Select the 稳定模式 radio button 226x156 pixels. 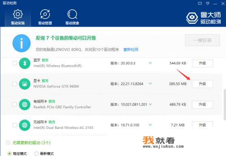pyautogui.click(x=9, y=154)
